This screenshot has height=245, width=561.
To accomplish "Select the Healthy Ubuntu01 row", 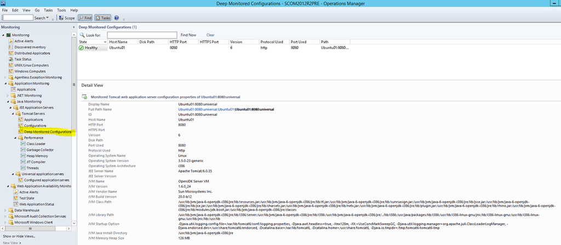I will [214, 48].
